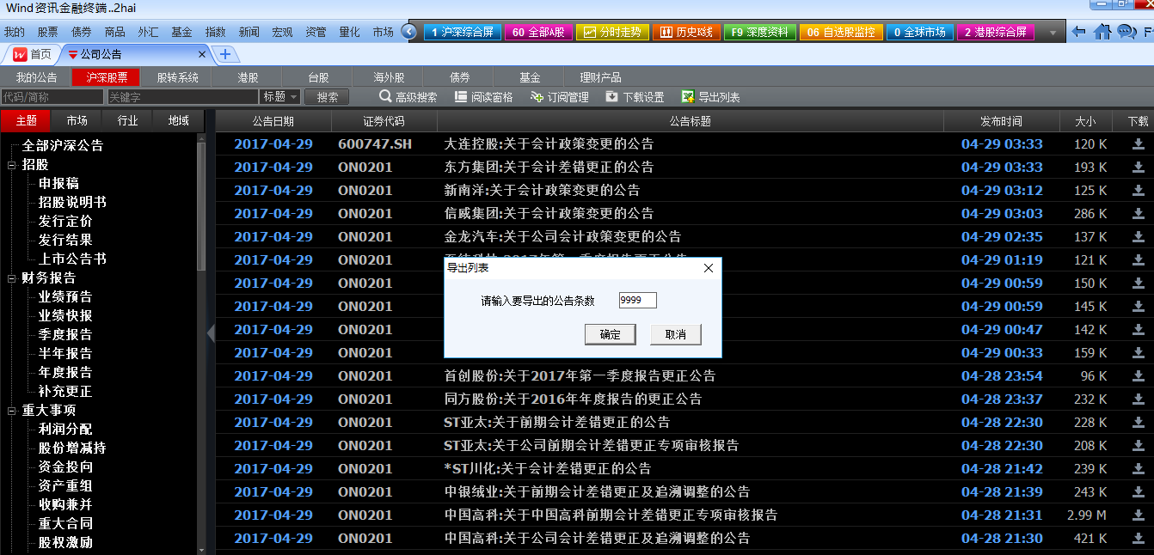The height and width of the screenshot is (555, 1154).
Task: Click the round left-arrow shortcut bar button
Action: click(x=409, y=33)
